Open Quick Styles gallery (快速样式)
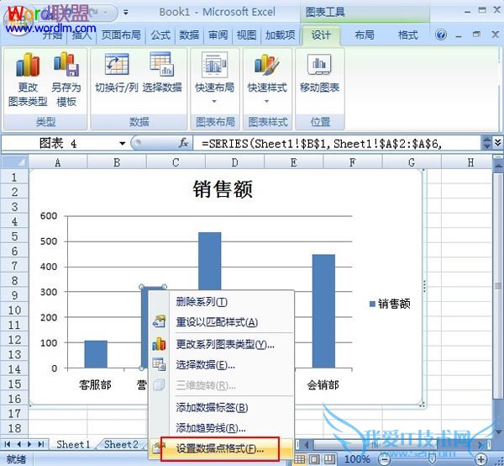Image resolution: width=504 pixels, height=466 pixels. [x=267, y=77]
